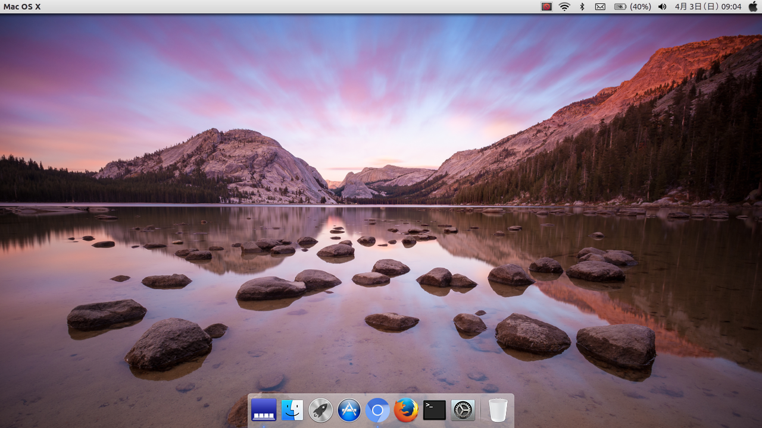Click the red prohibited indicator icon
The width and height of the screenshot is (762, 428).
(546, 7)
